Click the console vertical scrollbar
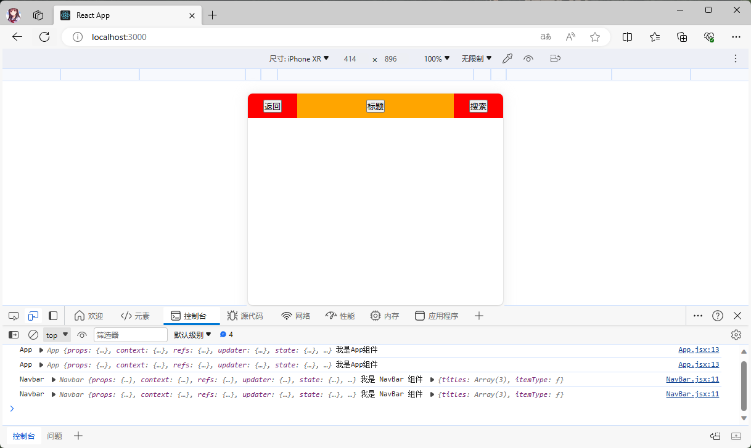This screenshot has width=751, height=448. pos(744,385)
